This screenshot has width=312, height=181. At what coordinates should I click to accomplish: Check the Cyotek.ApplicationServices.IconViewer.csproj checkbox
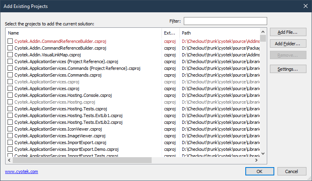(x=10, y=129)
